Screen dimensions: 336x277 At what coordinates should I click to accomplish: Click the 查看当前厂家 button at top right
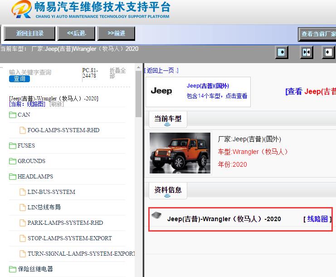click(317, 34)
